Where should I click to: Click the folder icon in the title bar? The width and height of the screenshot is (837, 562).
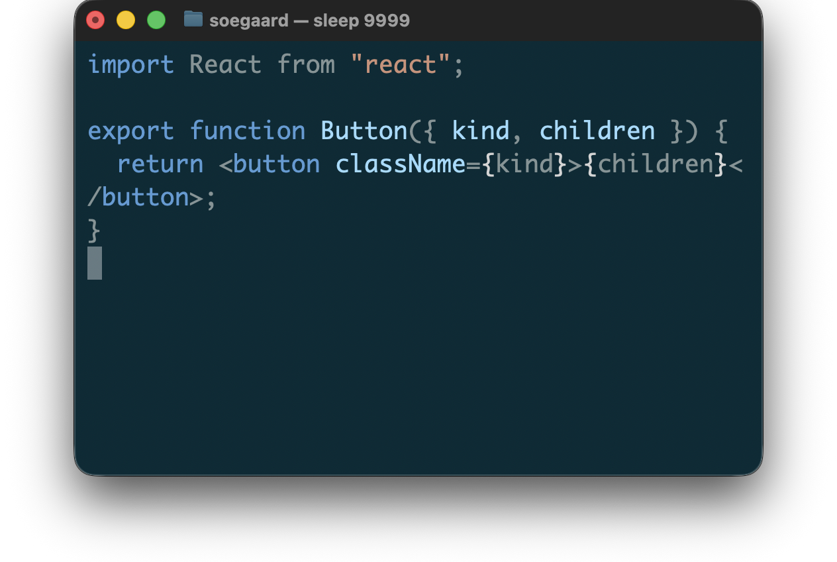tap(193, 19)
